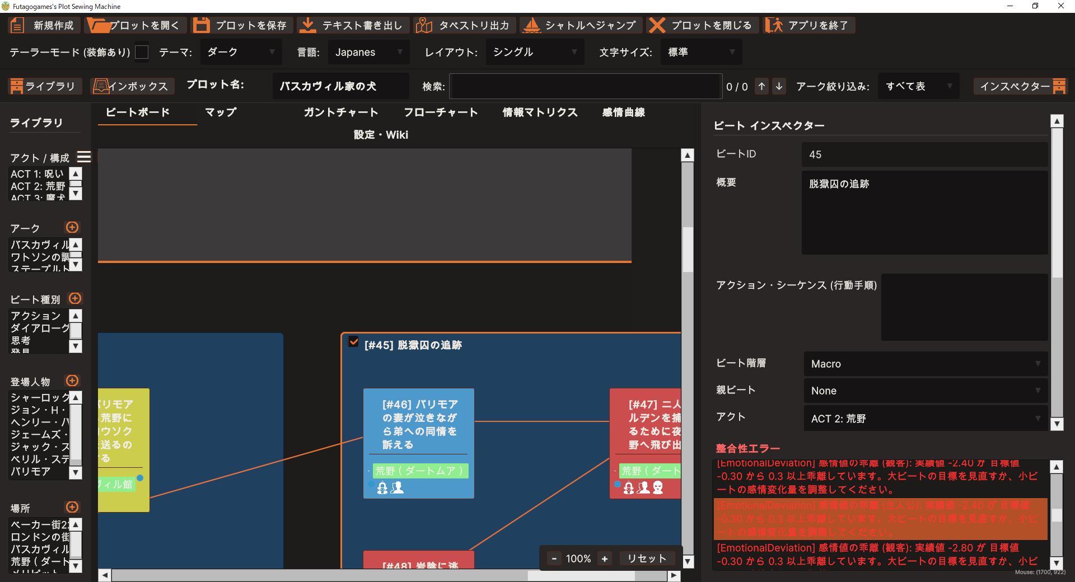Click third character icon on beat #47
This screenshot has width=1075, height=582.
[658, 488]
